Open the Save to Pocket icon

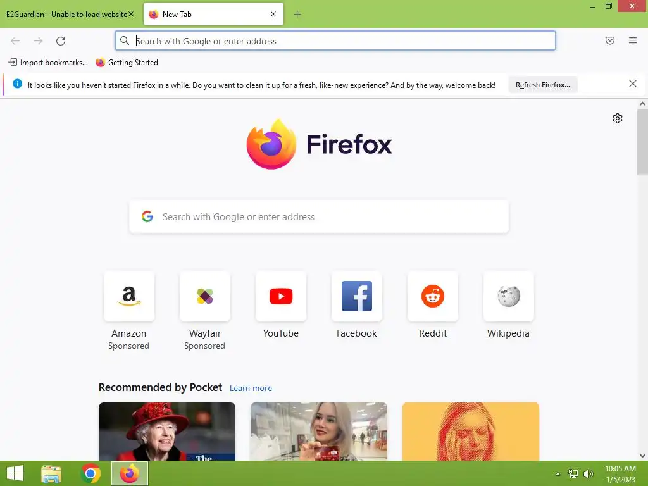pos(610,40)
